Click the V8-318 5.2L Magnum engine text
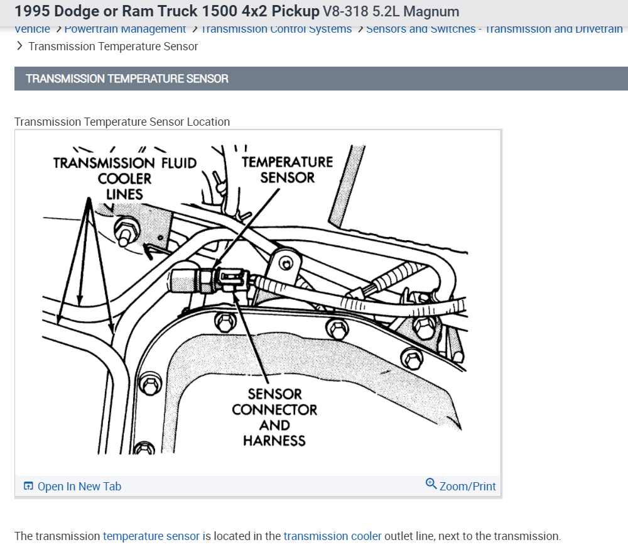628x557 pixels. click(391, 11)
